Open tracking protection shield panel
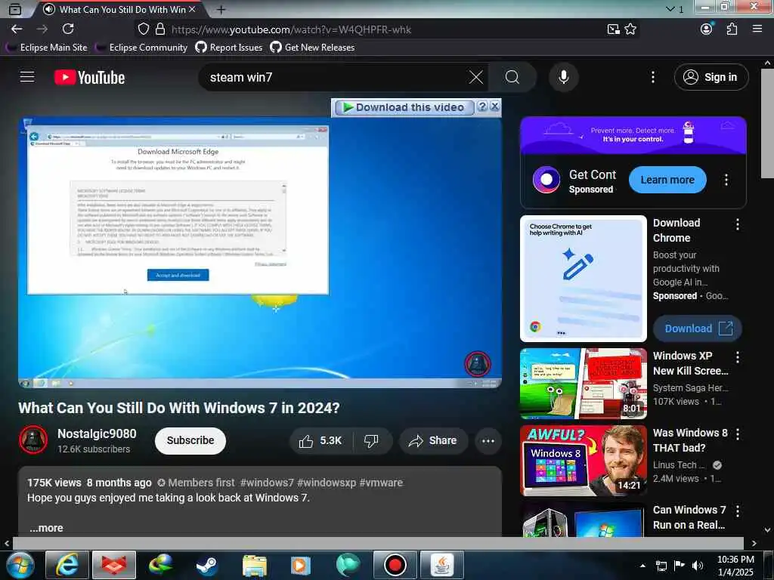Screen dimensions: 774x580 point(143,29)
